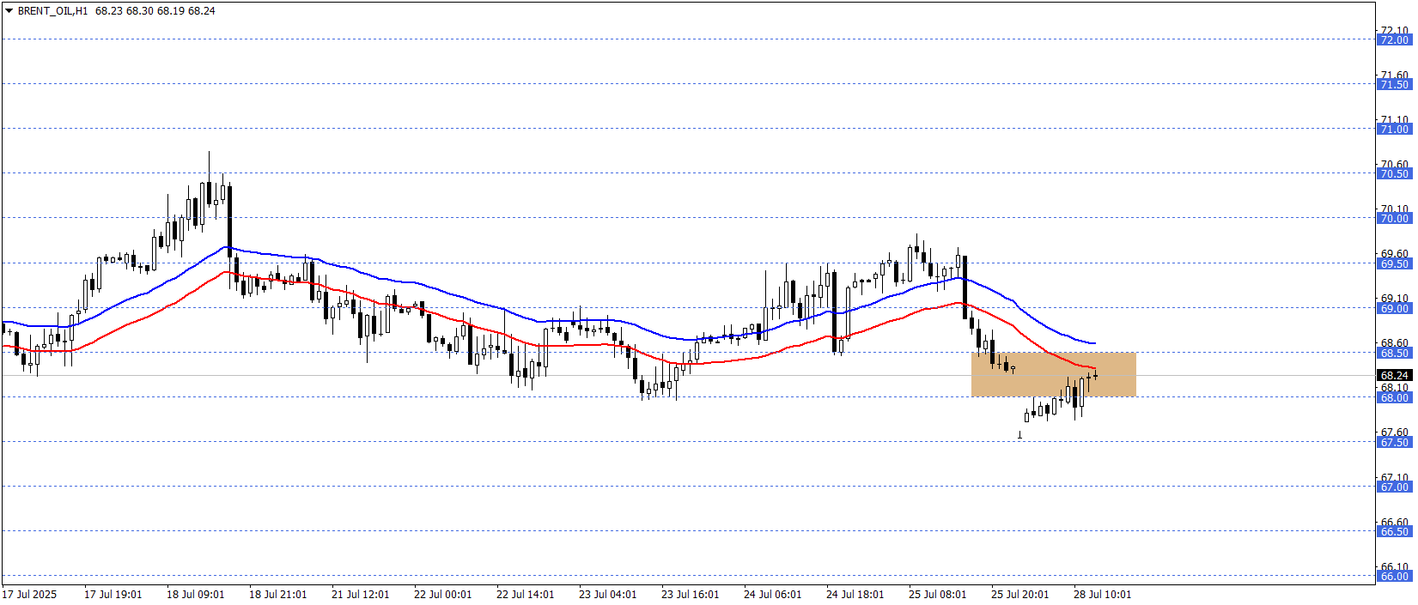Click the OHLC values 68.23 68.30 68.19 68.24

pyautogui.click(x=155, y=11)
